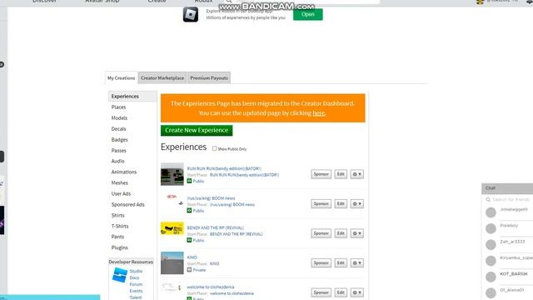The height and width of the screenshot is (300, 533).
Task: Open BENDY AND THE RP thumbnail
Action: [x=172, y=228]
